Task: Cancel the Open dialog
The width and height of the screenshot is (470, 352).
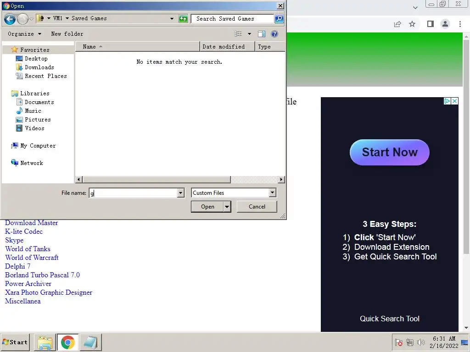Action: tap(257, 207)
